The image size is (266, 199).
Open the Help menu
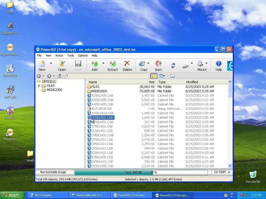95,55
